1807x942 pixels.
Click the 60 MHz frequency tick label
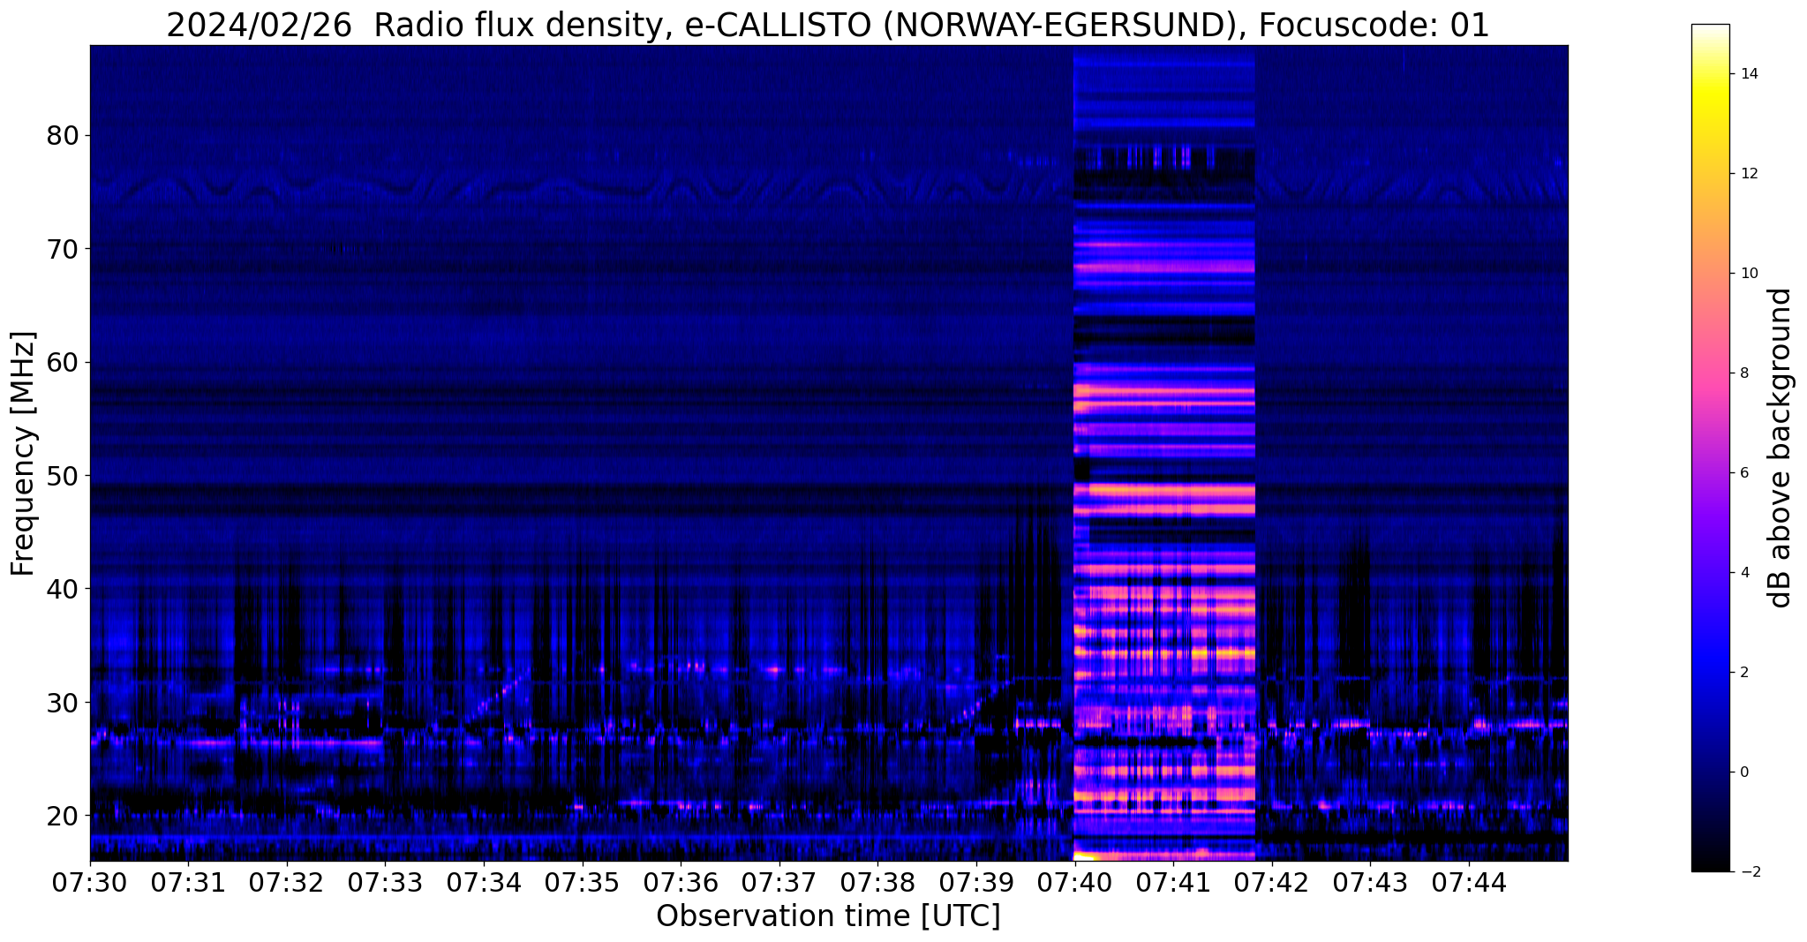click(63, 363)
